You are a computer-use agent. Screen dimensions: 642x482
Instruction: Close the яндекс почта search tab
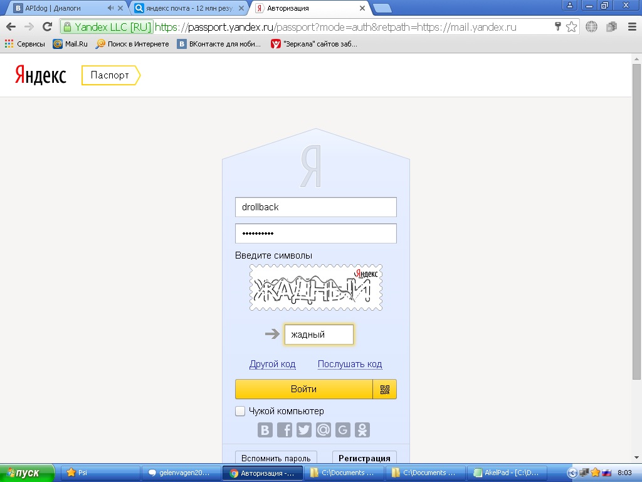(241, 8)
